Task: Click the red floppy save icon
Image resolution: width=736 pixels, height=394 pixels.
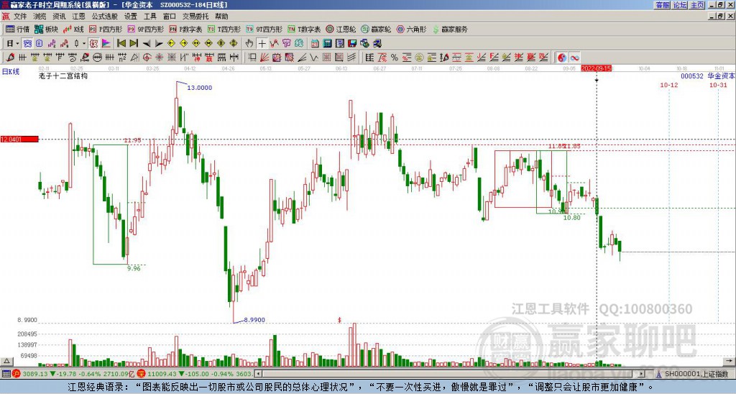Action: pyautogui.click(x=352, y=44)
